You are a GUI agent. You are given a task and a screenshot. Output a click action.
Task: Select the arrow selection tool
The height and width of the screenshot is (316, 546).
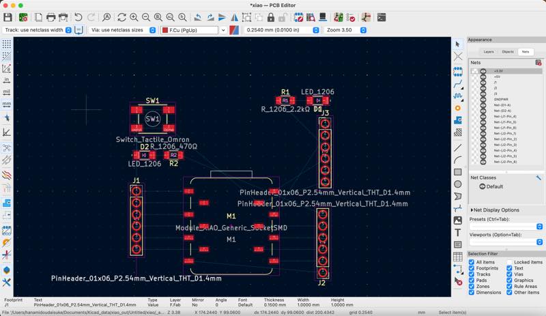click(x=457, y=44)
